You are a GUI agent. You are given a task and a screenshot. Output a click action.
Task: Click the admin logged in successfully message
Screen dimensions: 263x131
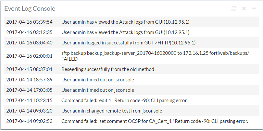click(128, 42)
